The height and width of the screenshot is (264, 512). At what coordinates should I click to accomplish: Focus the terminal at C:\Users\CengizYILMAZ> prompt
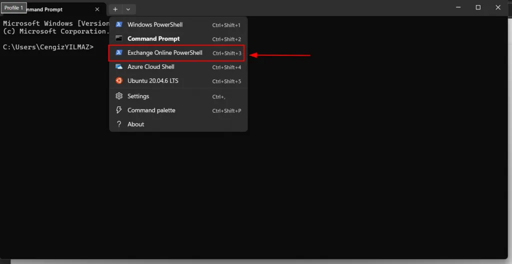pyautogui.click(x=48, y=47)
